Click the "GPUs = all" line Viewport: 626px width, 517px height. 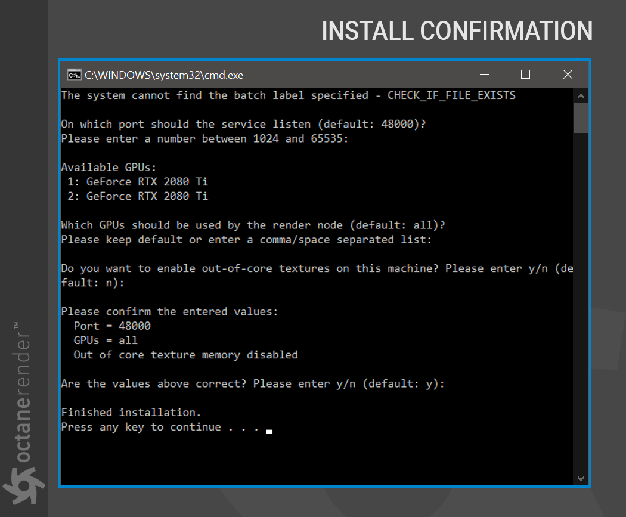click(x=106, y=340)
